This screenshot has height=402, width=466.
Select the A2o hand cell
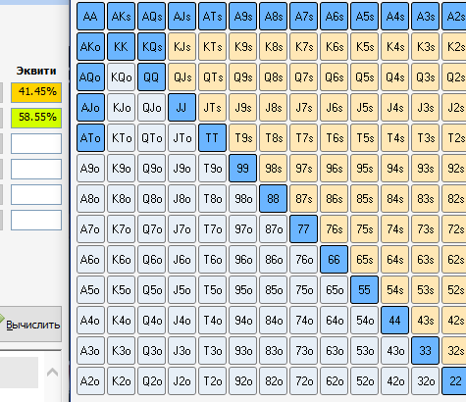tap(90, 380)
